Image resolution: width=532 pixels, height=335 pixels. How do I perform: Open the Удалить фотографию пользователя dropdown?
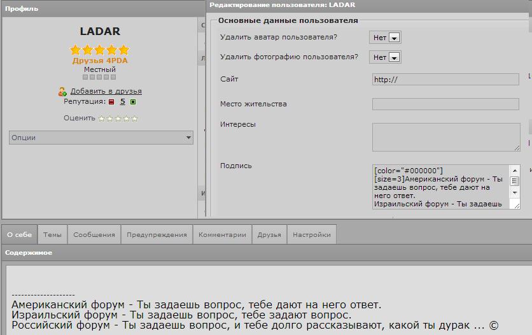click(x=386, y=57)
